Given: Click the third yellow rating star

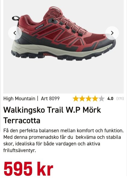Looking at the screenshot, I should 89,99.
